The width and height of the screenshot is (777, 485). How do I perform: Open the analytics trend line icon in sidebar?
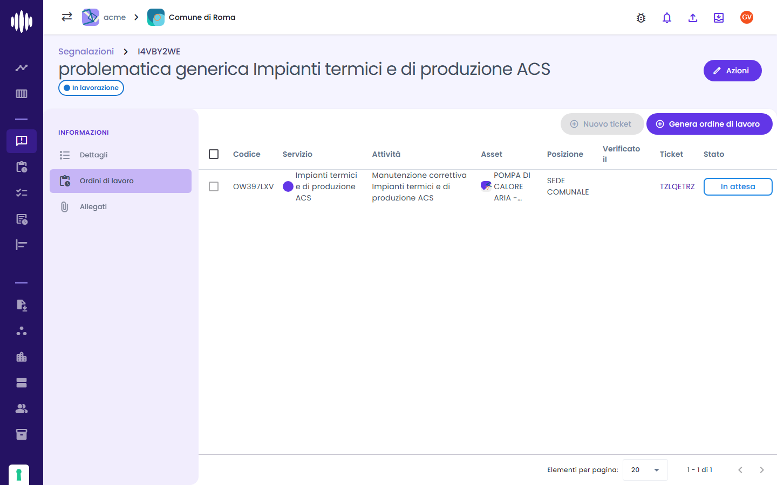tap(22, 68)
